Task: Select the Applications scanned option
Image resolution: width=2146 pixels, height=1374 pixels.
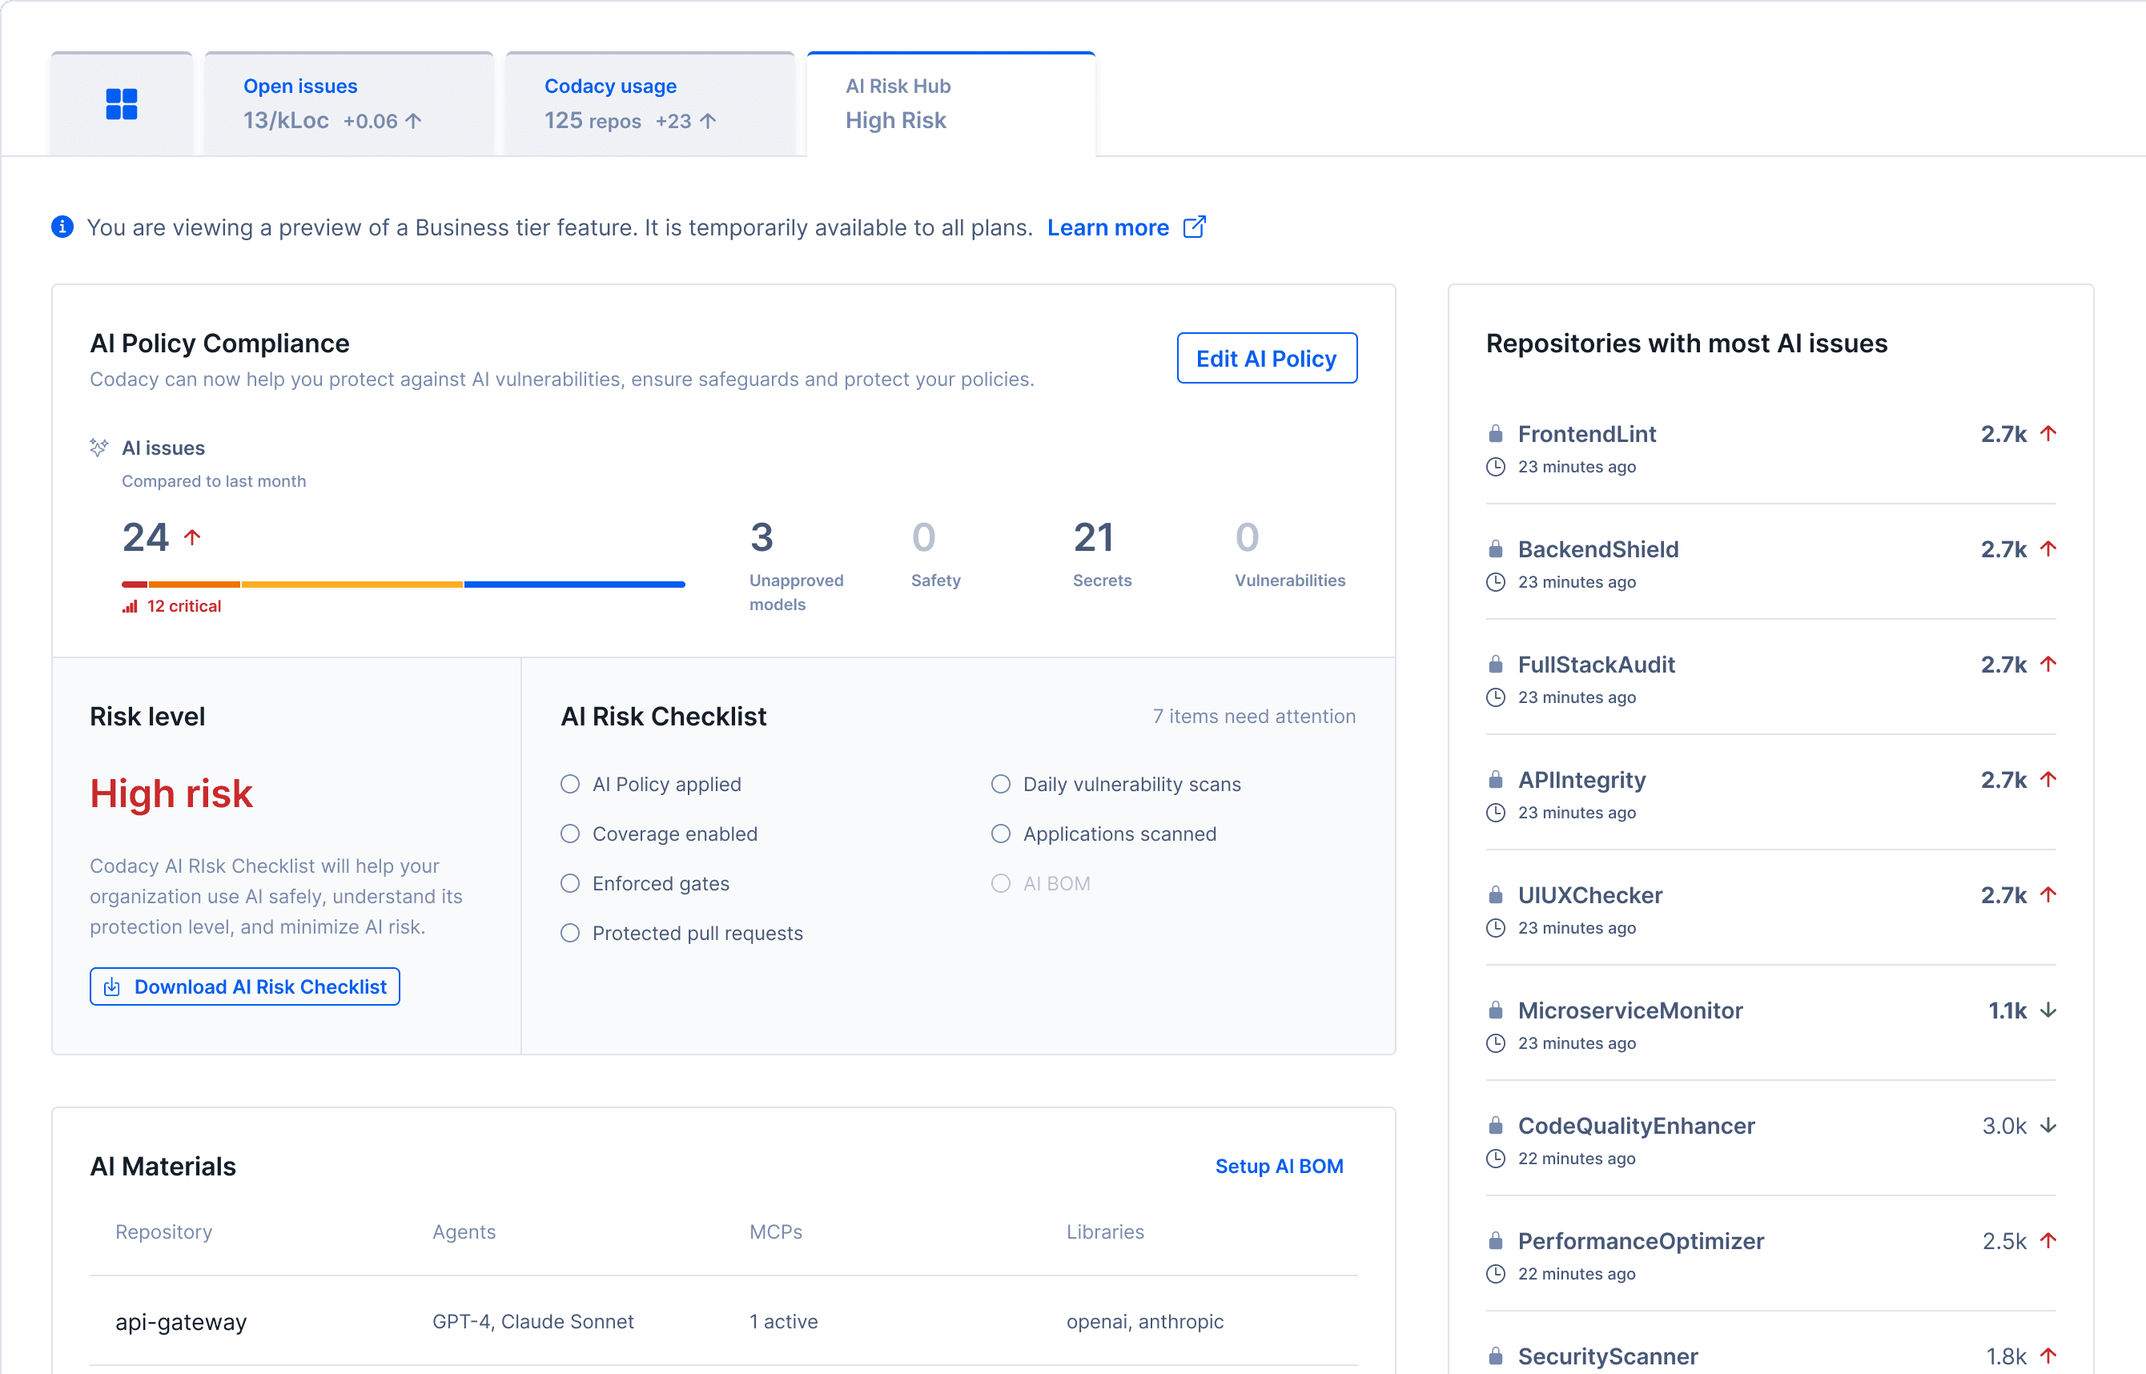Action: 1000,834
